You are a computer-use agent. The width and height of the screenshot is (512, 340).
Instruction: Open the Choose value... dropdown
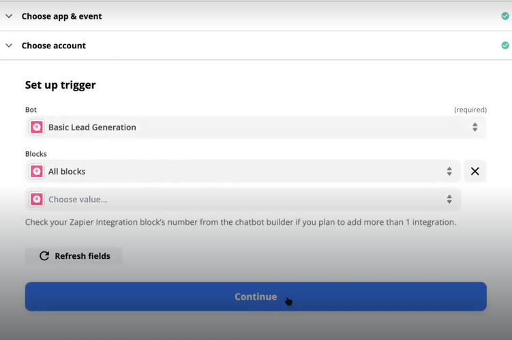pos(243,200)
